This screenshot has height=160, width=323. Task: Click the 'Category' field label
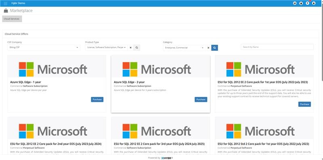[x=168, y=42]
